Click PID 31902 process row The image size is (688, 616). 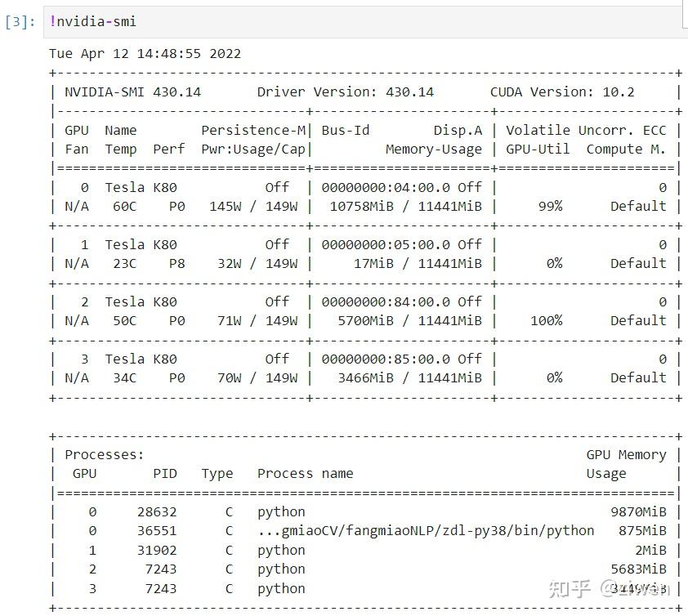pyautogui.click(x=364, y=550)
